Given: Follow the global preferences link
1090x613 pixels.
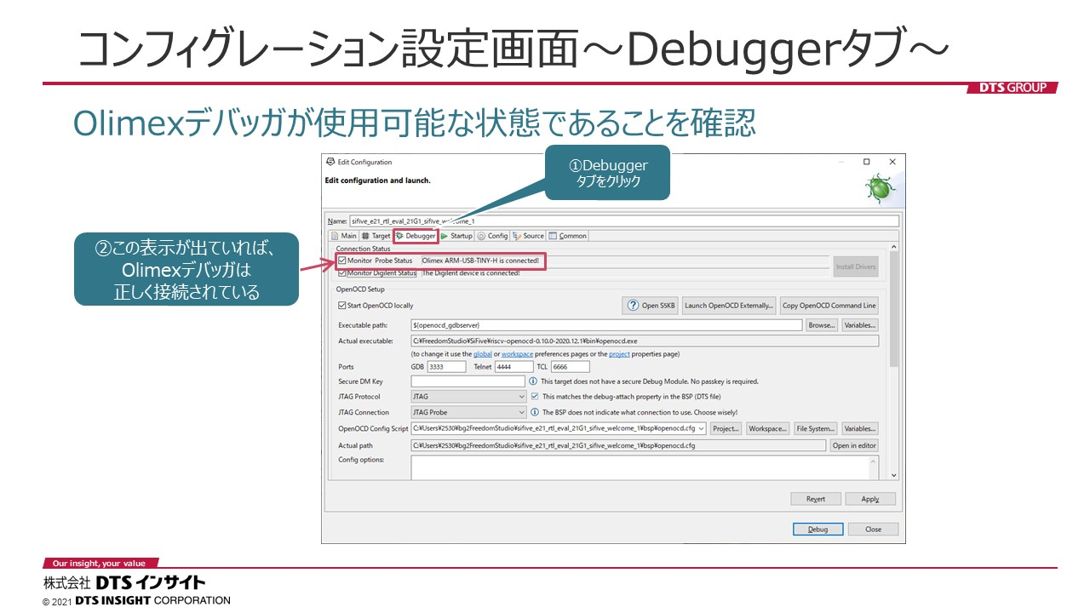Looking at the screenshot, I should tap(483, 354).
